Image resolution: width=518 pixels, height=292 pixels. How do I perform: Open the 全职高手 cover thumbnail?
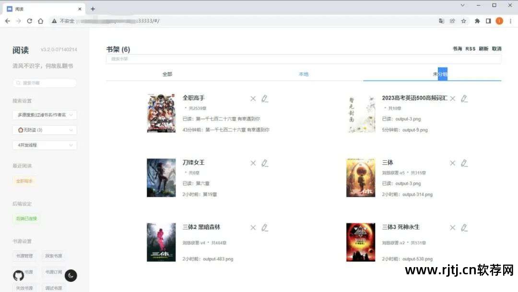(161, 113)
